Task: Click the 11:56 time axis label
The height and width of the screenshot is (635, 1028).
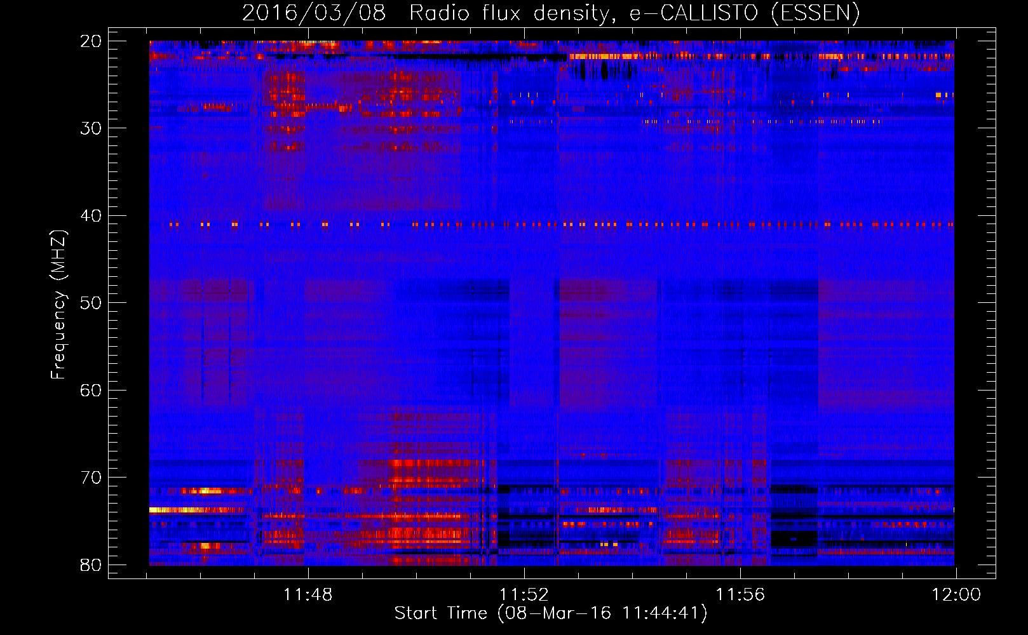Action: 740,595
